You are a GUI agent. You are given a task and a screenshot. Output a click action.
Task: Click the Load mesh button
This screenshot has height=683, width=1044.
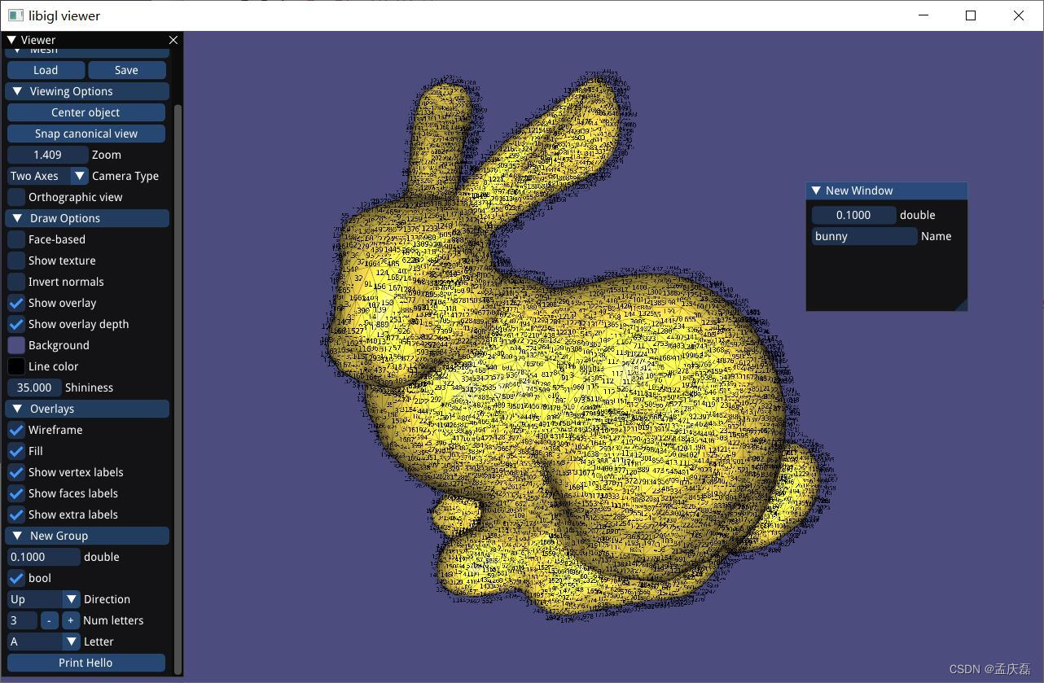tap(46, 70)
